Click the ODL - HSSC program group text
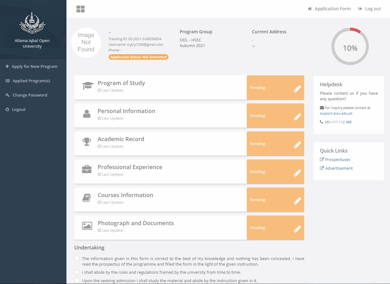 tap(191, 40)
